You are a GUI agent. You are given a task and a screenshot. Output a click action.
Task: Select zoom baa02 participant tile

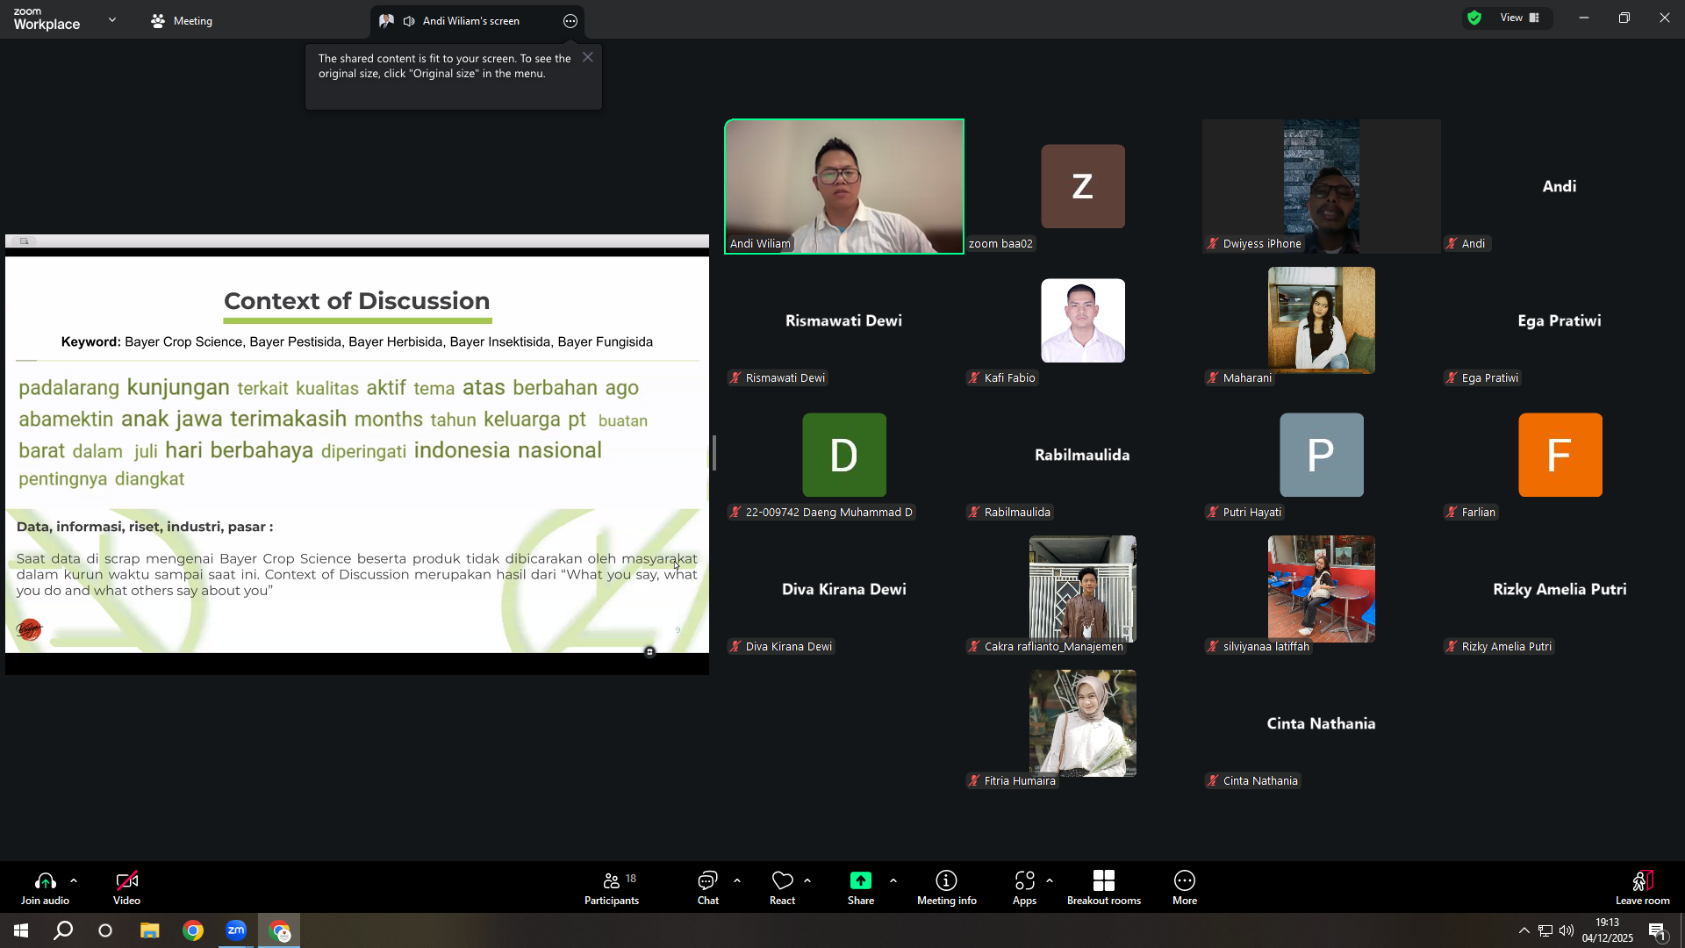pyautogui.click(x=1083, y=186)
